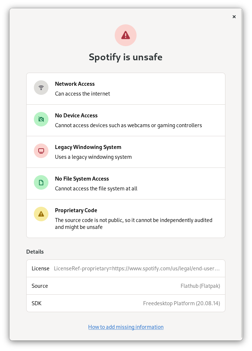Image resolution: width=252 pixels, height=351 pixels.
Task: Click the No File System Access heading
Action: (x=82, y=179)
